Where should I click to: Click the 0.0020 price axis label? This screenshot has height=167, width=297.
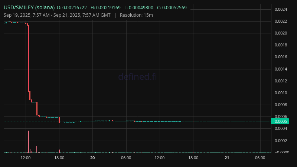(x=281, y=33)
